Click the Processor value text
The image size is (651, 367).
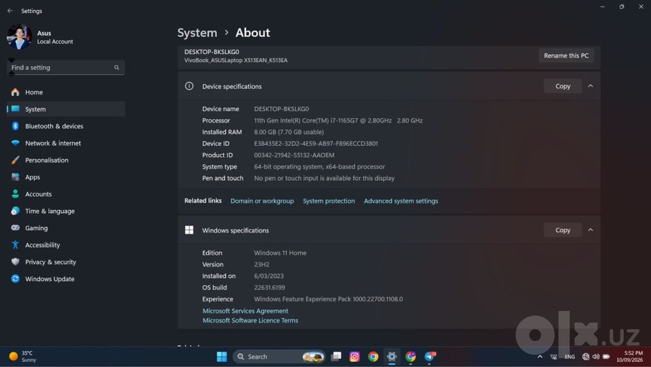[x=339, y=121]
